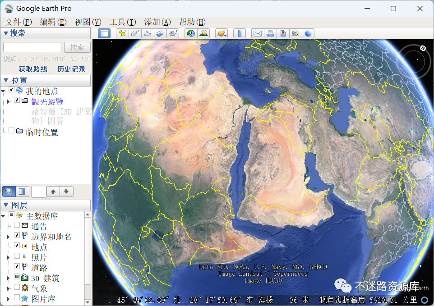Click the north indicator on compass
This screenshot has width=434, height=306.
click(x=423, y=48)
